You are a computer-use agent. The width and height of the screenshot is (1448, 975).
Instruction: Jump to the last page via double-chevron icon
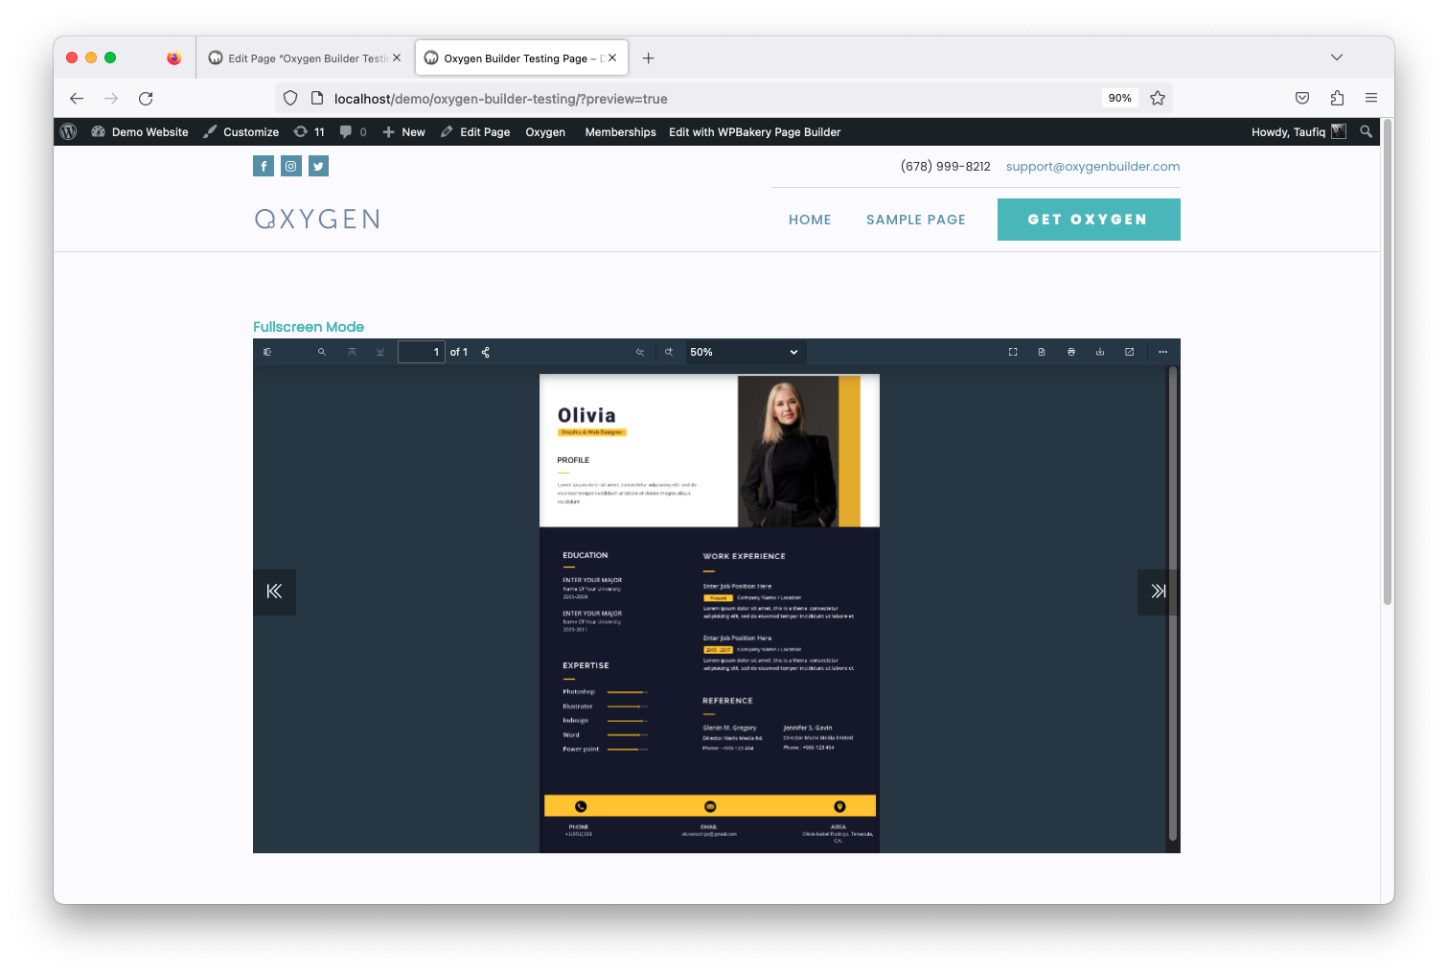1159,592
